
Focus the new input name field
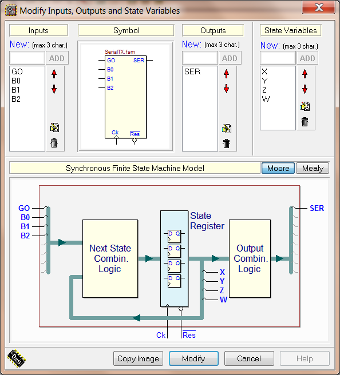click(x=27, y=58)
